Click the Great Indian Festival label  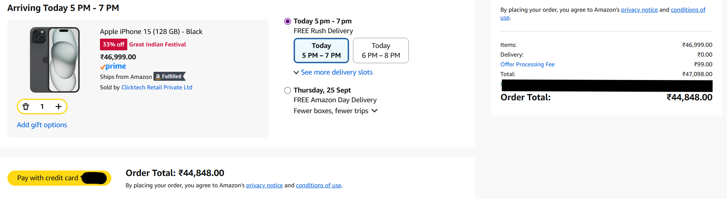tap(157, 44)
